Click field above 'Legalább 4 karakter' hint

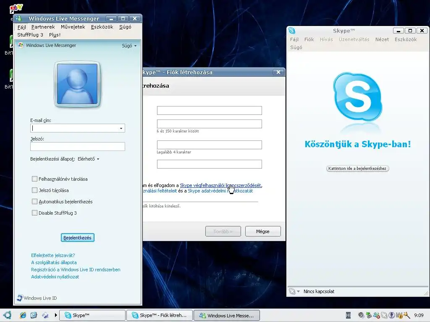[210, 145]
